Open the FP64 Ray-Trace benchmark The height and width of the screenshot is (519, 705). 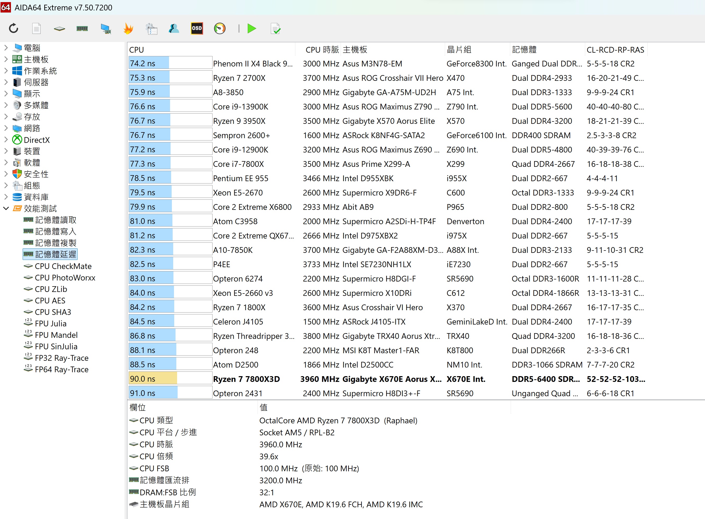click(56, 369)
